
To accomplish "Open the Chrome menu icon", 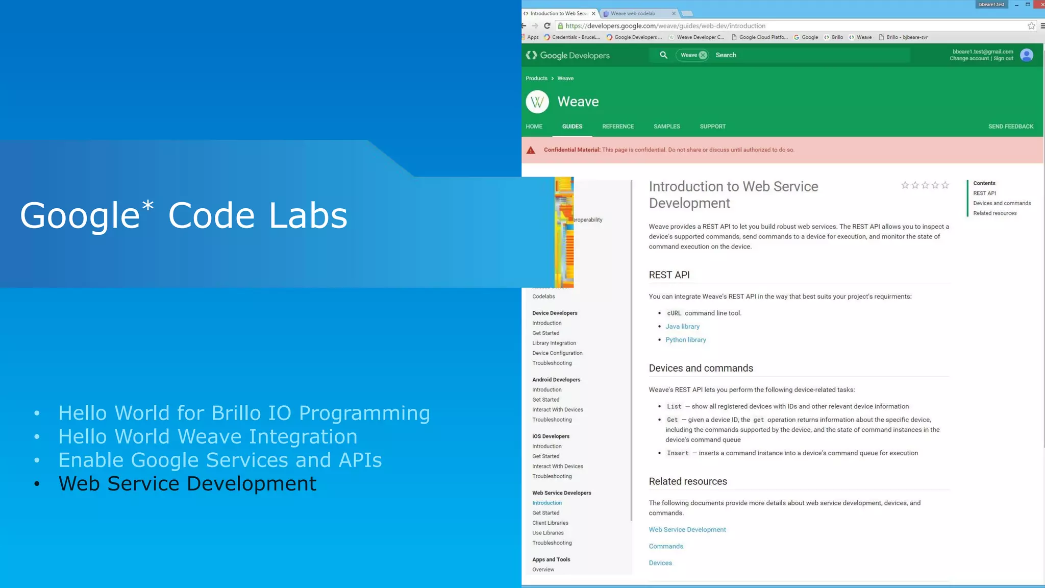I will point(1042,26).
